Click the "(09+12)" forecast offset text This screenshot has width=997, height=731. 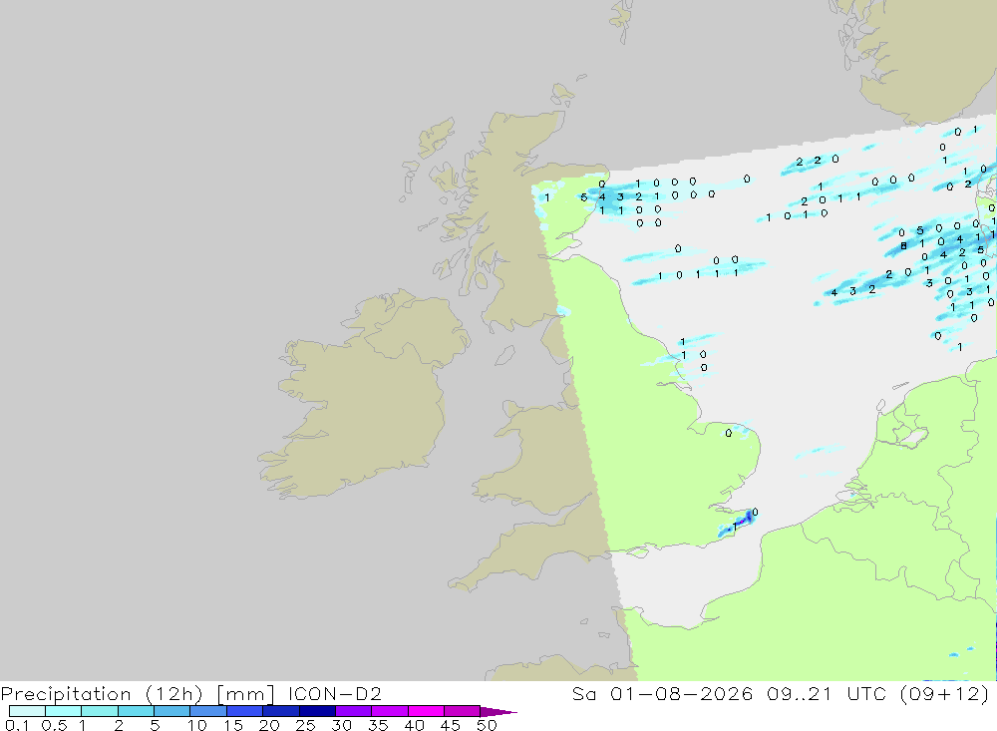945,693
